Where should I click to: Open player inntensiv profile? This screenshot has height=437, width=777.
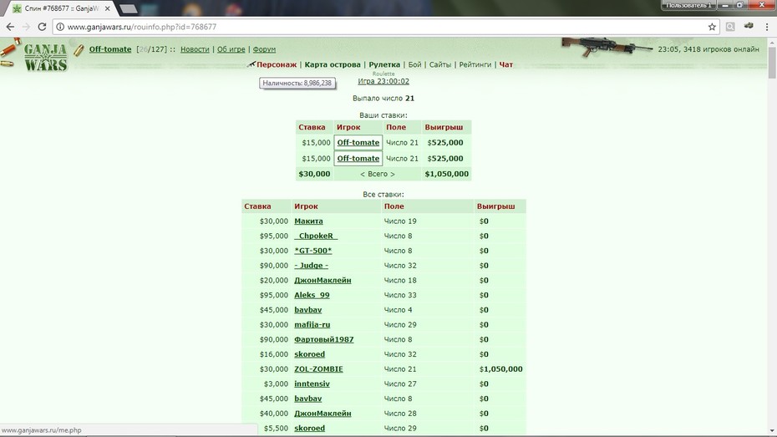point(312,384)
